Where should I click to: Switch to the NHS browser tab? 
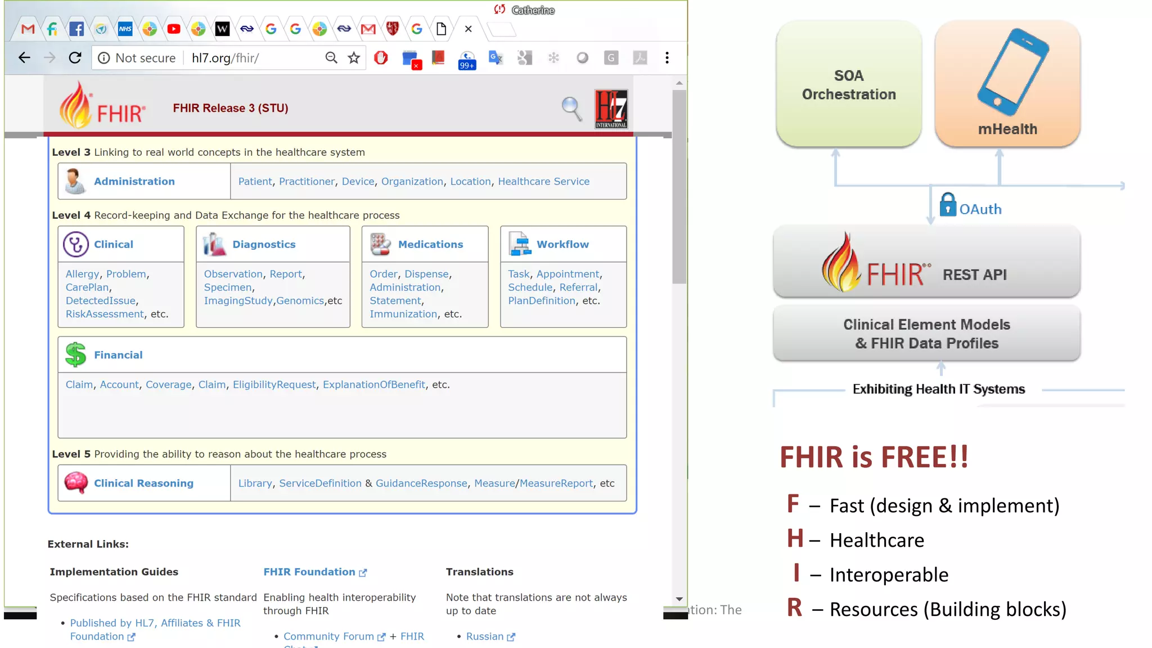125,29
